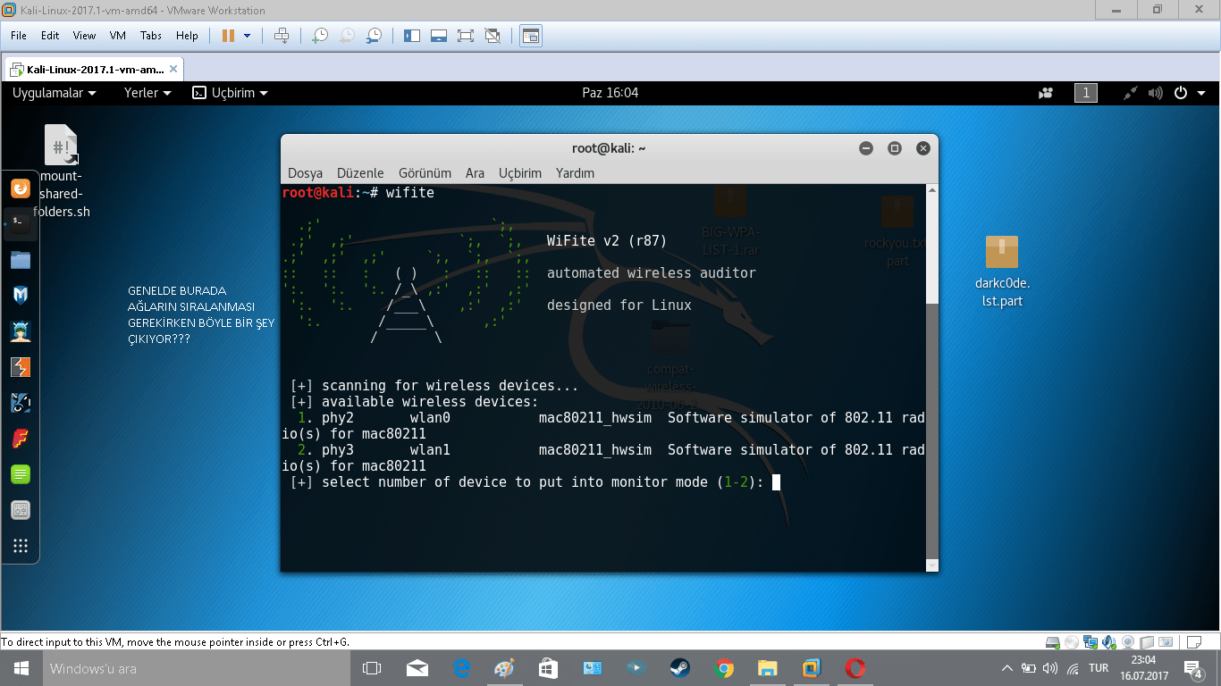1221x686 pixels.
Task: Pause the virtual machine from the toolbar
Action: point(228,36)
